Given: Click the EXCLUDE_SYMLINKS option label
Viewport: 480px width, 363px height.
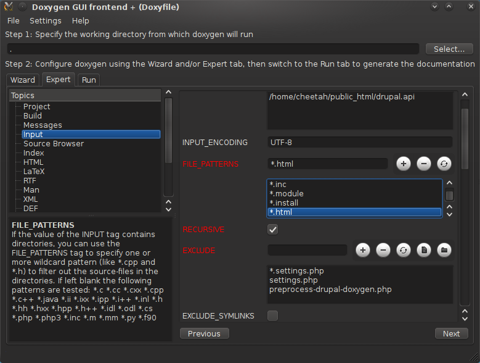Looking at the screenshot, I should (x=218, y=316).
